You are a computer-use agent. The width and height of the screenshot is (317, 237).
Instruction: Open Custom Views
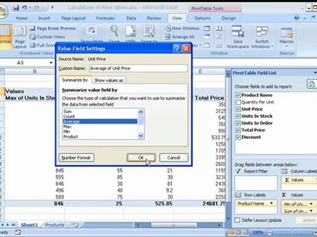click(x=47, y=37)
